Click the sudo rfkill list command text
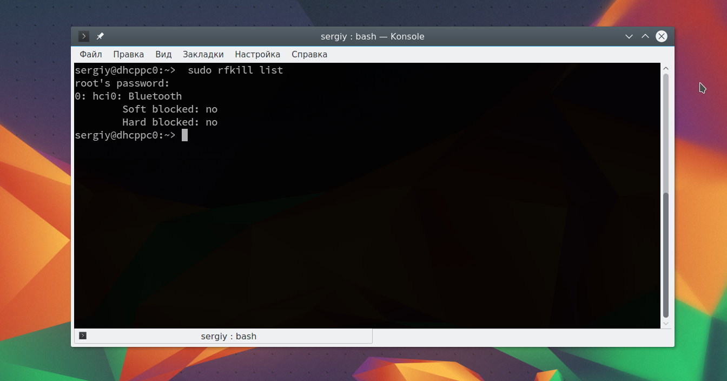The width and height of the screenshot is (727, 381). coord(235,70)
